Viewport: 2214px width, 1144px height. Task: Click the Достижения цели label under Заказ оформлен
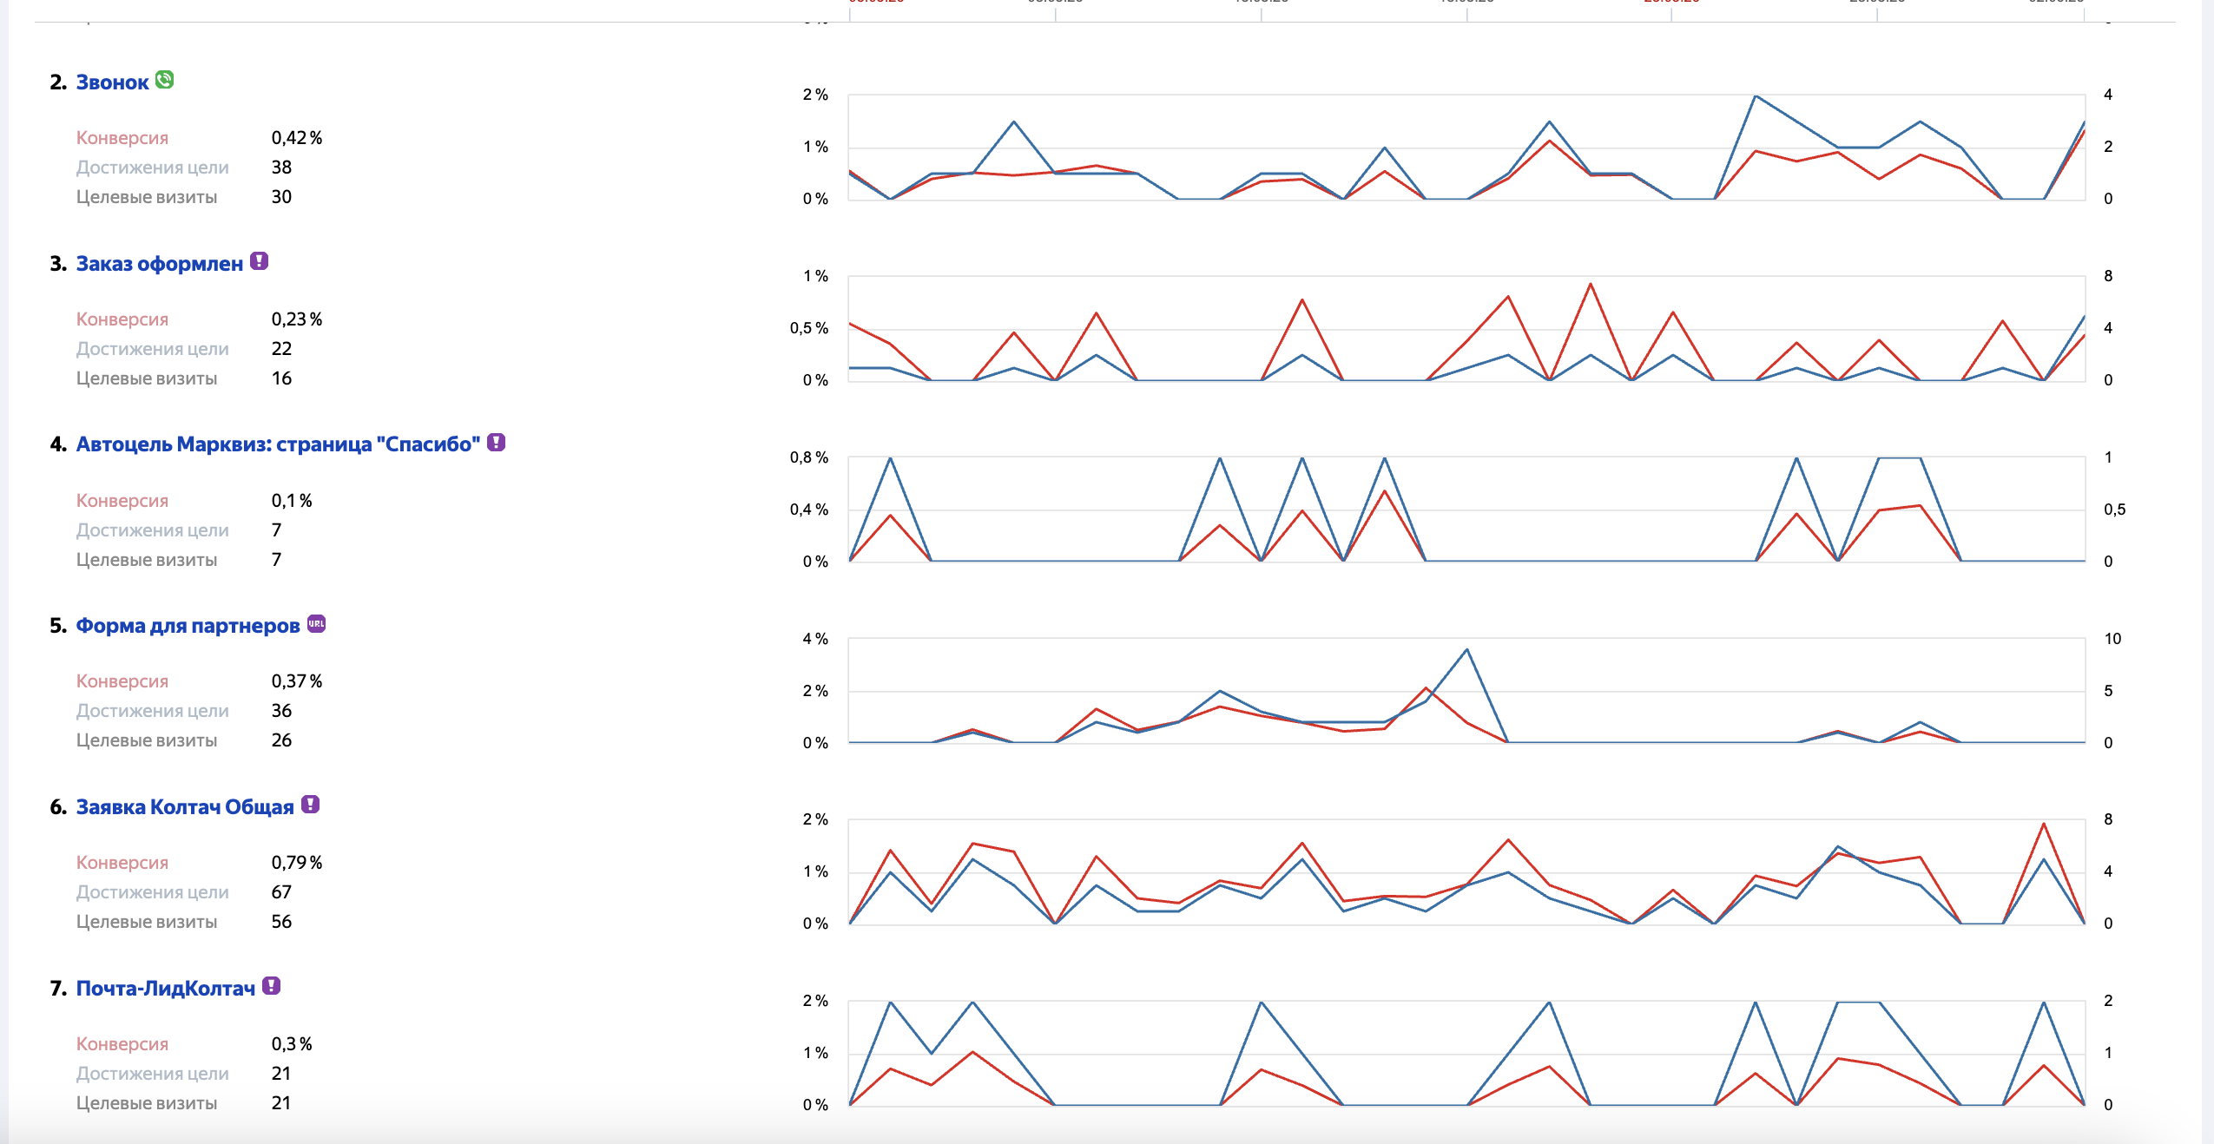(x=153, y=349)
